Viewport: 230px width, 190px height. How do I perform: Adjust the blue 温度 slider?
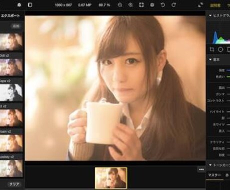click(x=228, y=70)
